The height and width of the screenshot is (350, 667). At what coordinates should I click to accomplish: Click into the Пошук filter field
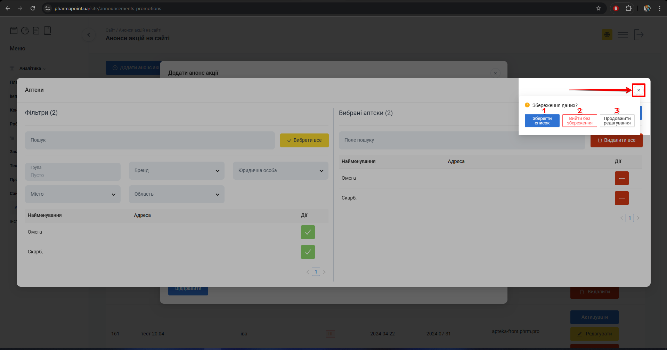click(150, 140)
